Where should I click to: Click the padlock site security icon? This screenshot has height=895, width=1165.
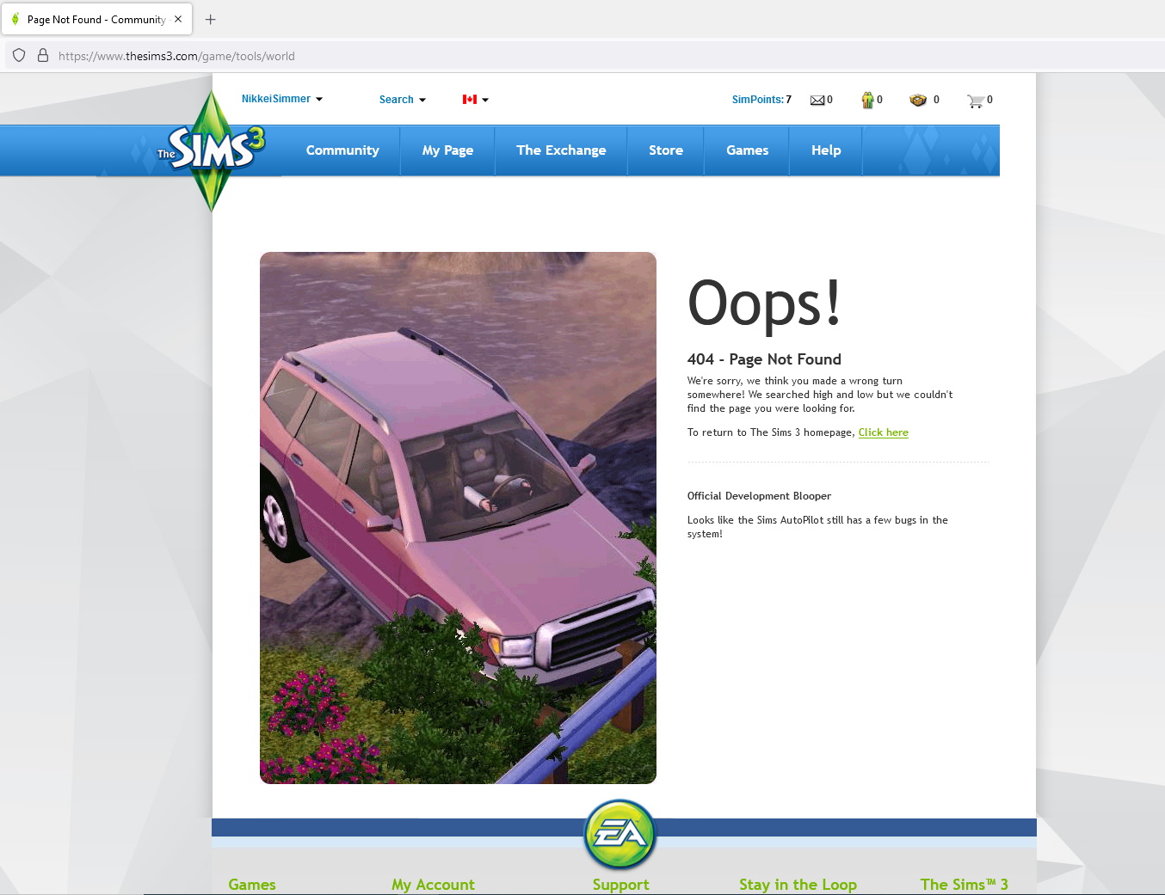pyautogui.click(x=42, y=56)
